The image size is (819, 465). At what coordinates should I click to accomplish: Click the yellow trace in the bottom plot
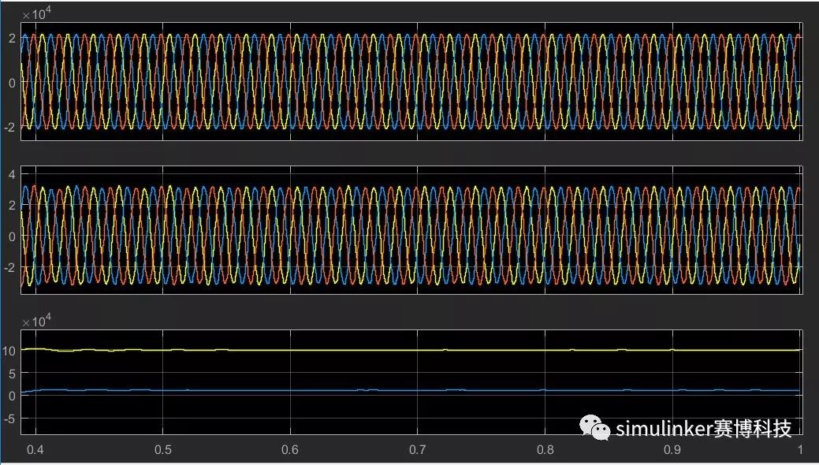411,349
